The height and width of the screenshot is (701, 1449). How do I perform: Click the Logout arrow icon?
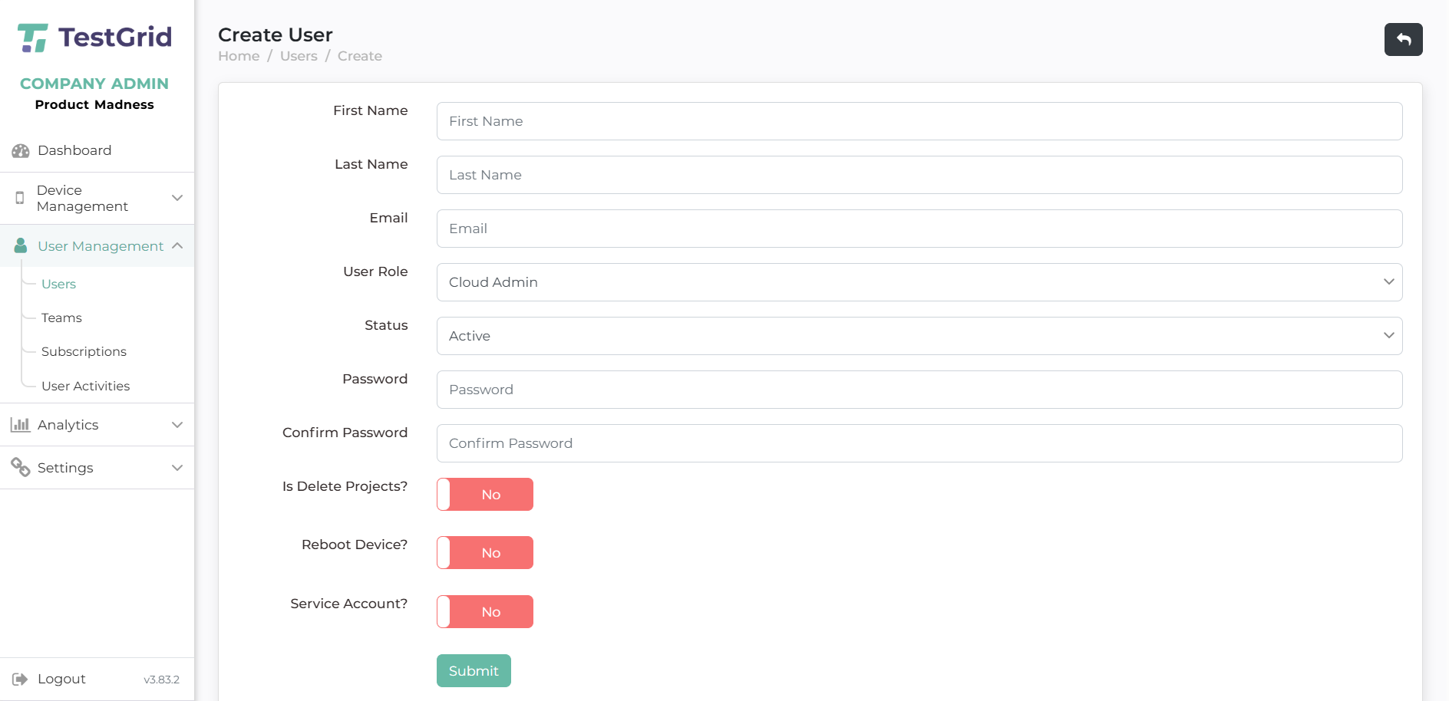click(20, 680)
